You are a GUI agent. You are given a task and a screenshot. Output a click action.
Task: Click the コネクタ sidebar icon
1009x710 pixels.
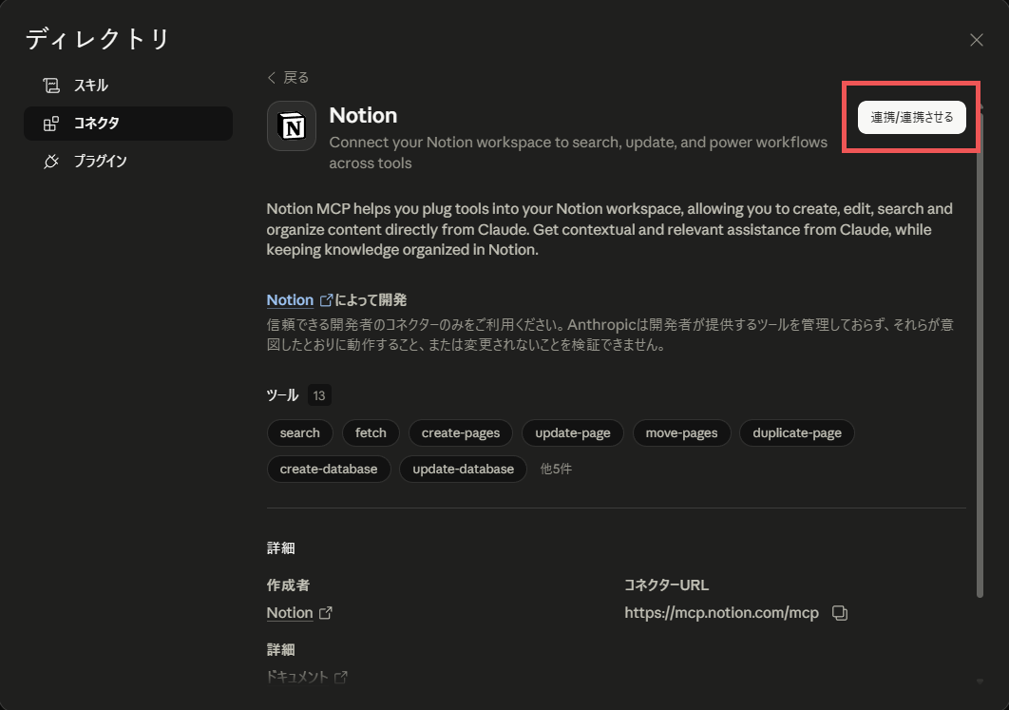pos(51,124)
